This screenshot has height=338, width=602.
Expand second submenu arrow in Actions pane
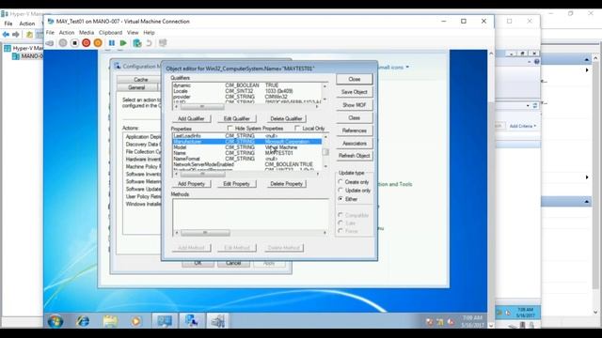tap(587, 177)
